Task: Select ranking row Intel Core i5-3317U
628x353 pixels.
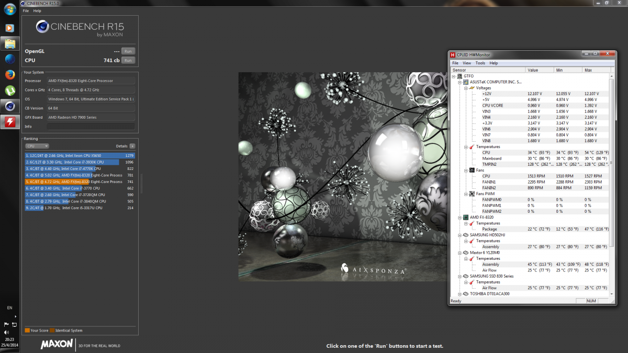Action: (x=80, y=208)
